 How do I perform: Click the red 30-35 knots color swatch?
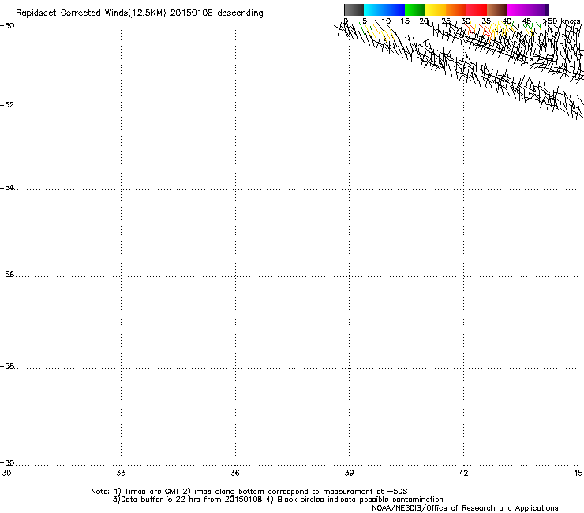click(477, 9)
